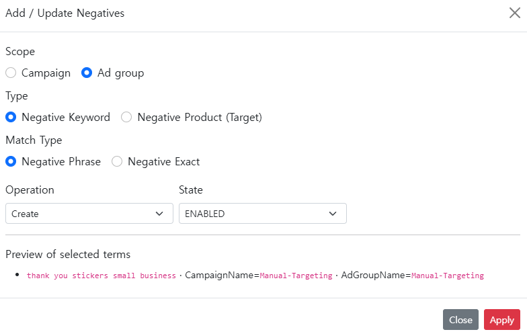Choose Negative Product (Target) type
This screenshot has height=336, width=527.
126,118
